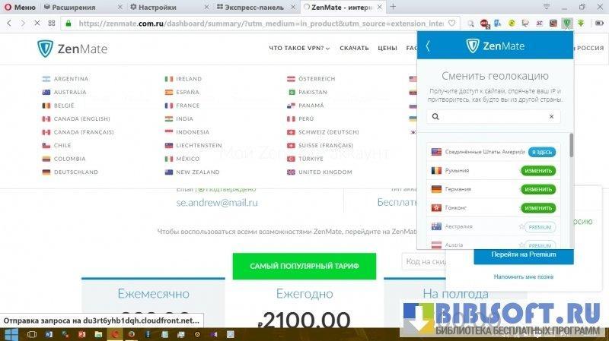Select Ежегодно pricing plan heading

coord(304,294)
